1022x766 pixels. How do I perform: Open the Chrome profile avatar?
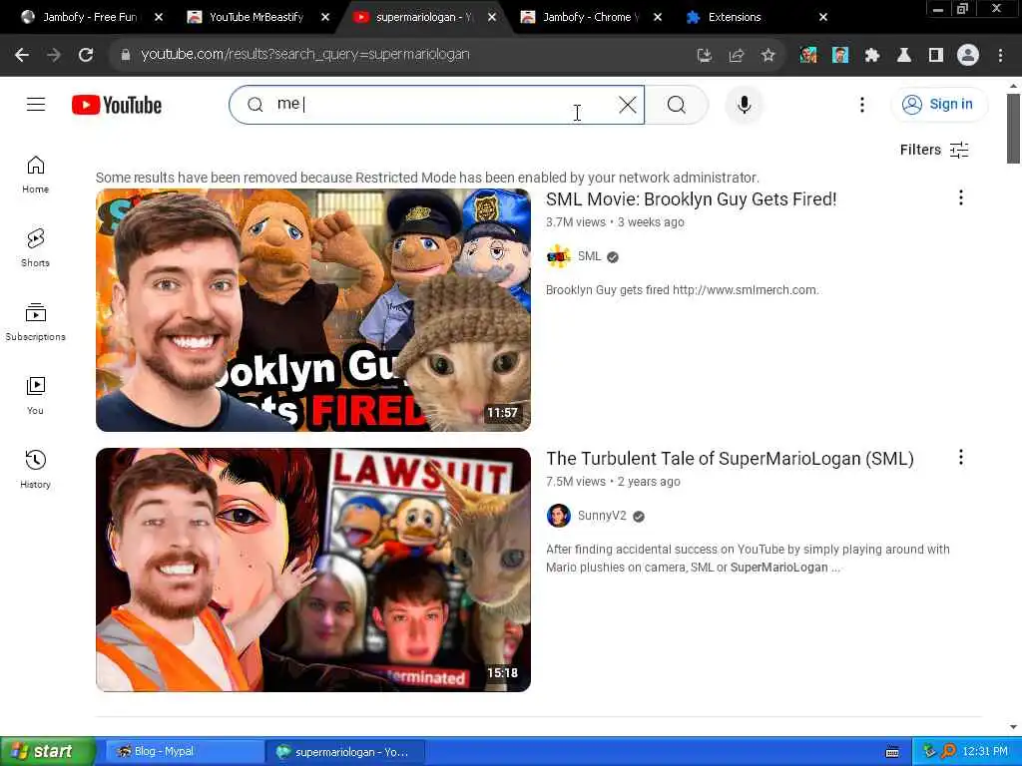coord(968,56)
